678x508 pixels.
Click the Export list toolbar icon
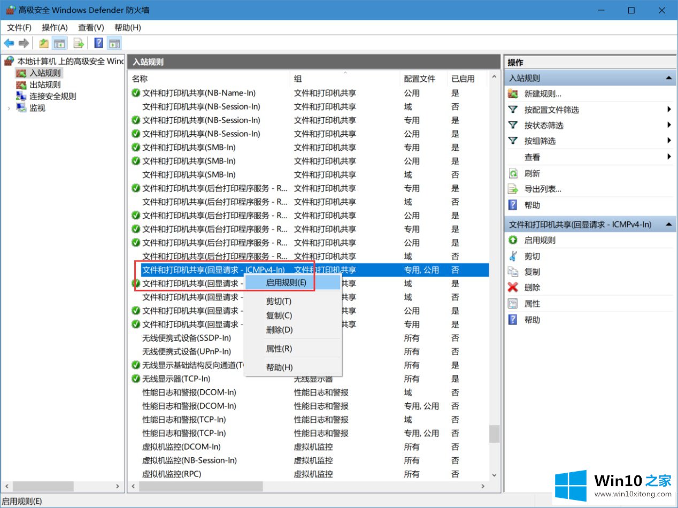click(79, 43)
